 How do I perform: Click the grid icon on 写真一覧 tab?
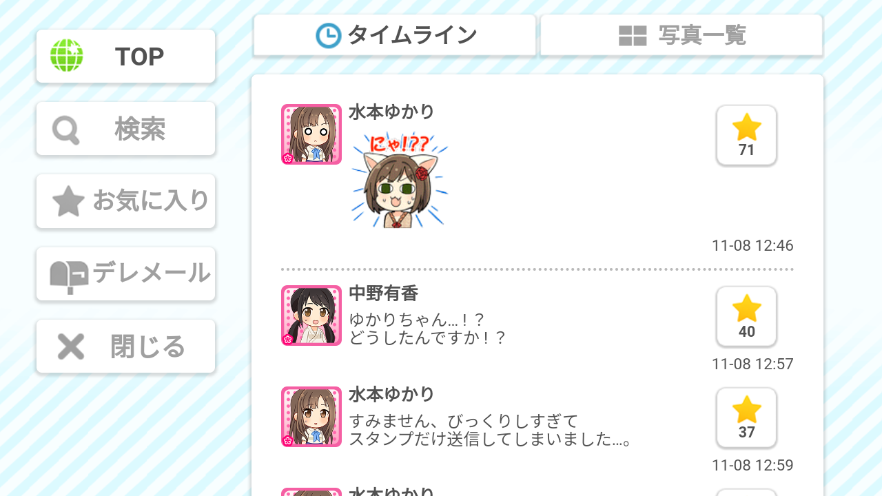point(633,36)
